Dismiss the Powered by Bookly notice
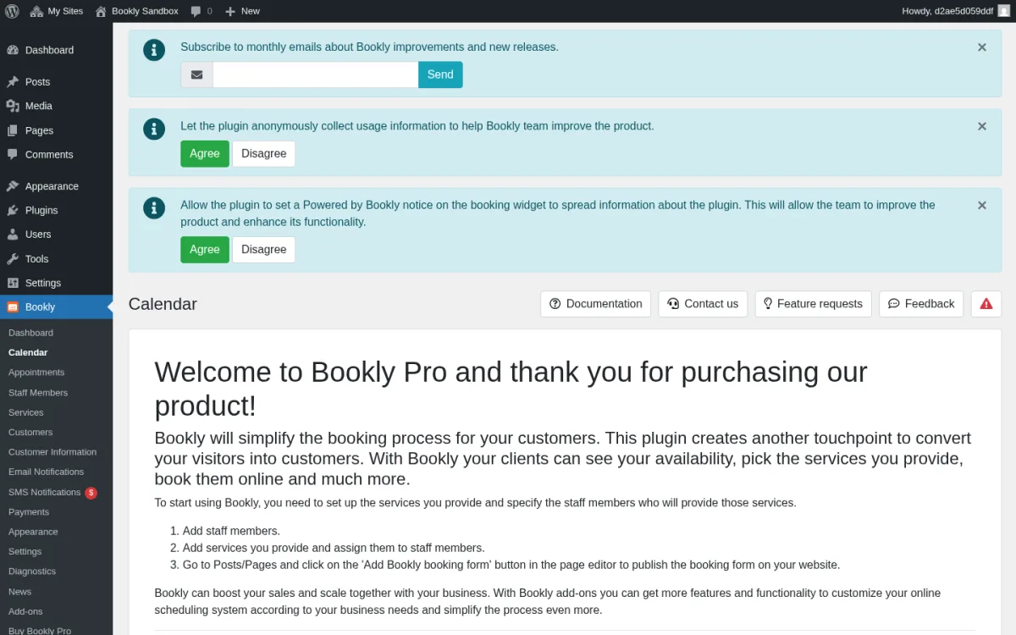The height and width of the screenshot is (635, 1016). coord(982,205)
